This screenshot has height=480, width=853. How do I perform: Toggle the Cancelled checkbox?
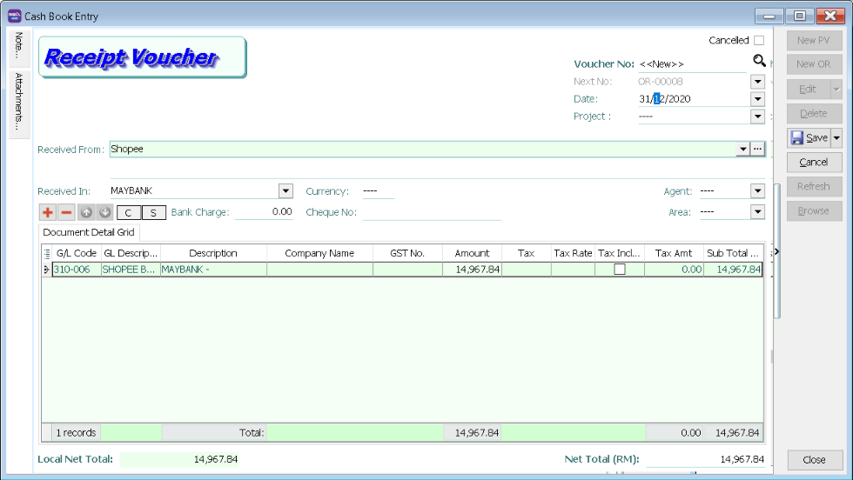click(759, 40)
